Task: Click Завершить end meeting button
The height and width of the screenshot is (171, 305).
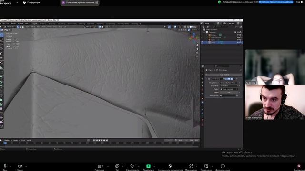Action: click(x=299, y=167)
